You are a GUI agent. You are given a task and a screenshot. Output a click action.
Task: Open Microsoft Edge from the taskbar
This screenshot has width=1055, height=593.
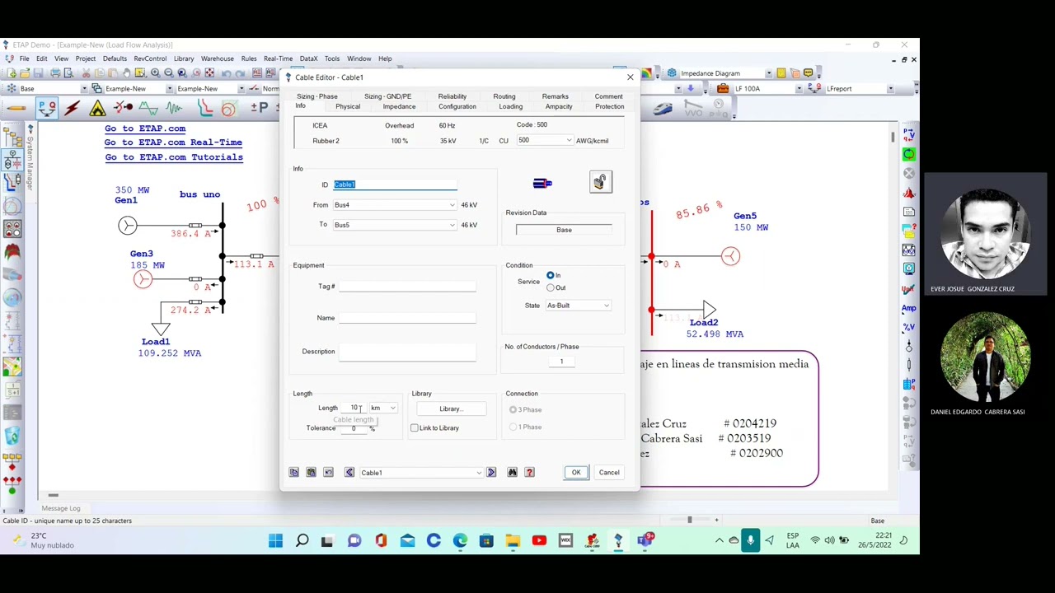point(460,541)
